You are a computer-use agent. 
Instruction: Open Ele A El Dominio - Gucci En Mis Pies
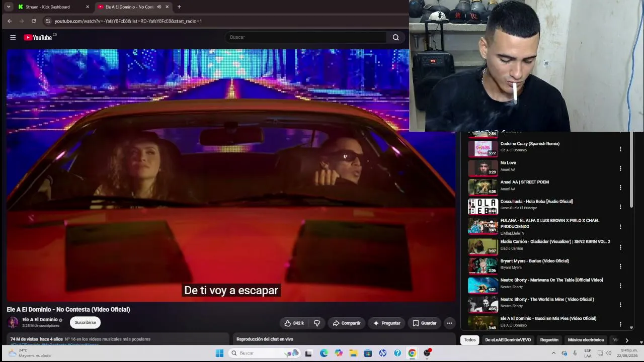[548, 319]
